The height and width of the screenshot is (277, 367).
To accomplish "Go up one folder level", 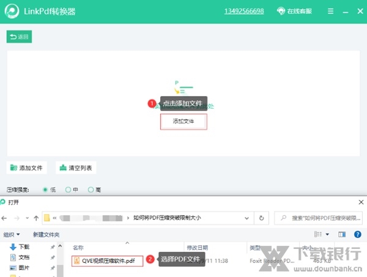I will click(x=36, y=218).
